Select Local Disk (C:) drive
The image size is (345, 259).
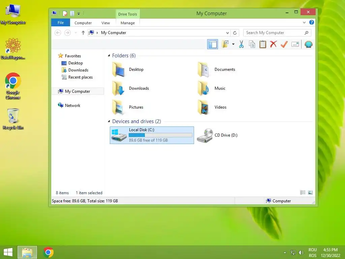pos(152,135)
